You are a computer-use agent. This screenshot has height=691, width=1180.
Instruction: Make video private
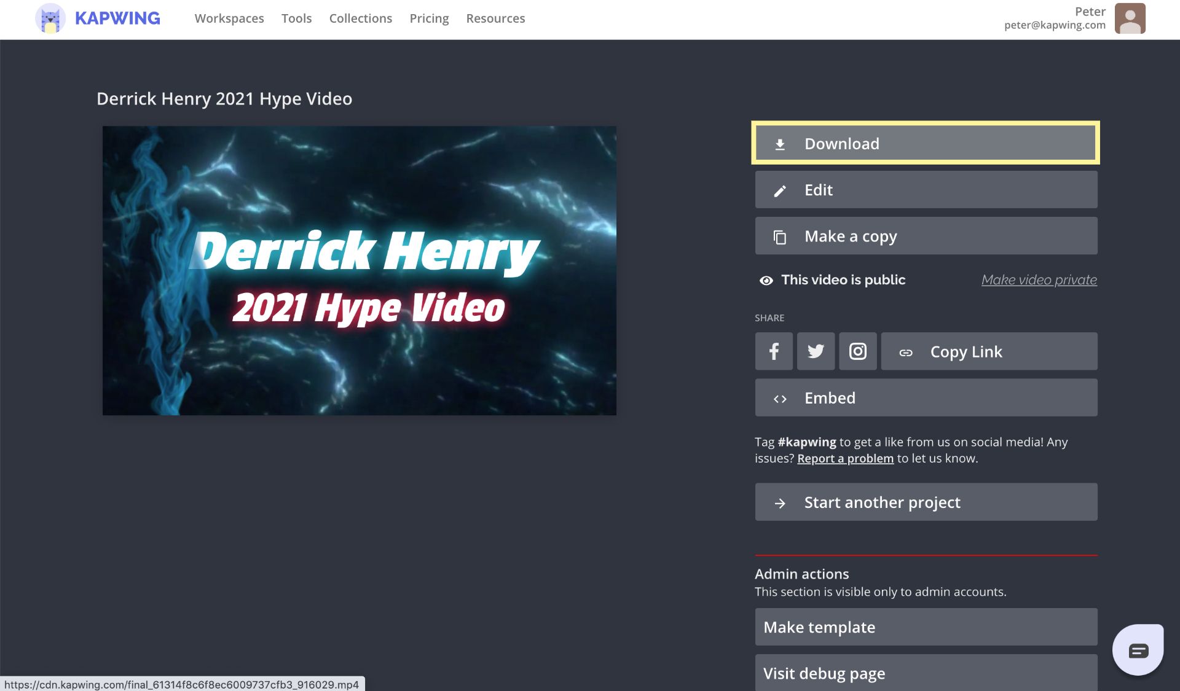[1039, 280]
